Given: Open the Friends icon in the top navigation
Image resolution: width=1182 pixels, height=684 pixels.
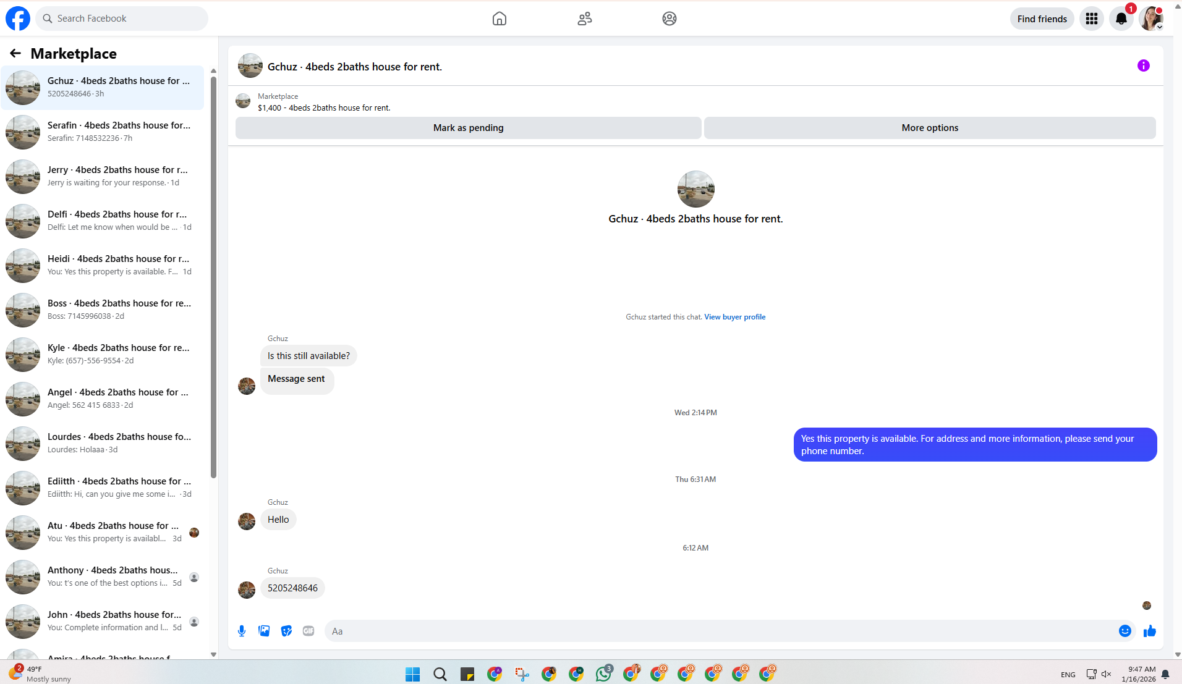Looking at the screenshot, I should pos(585,19).
